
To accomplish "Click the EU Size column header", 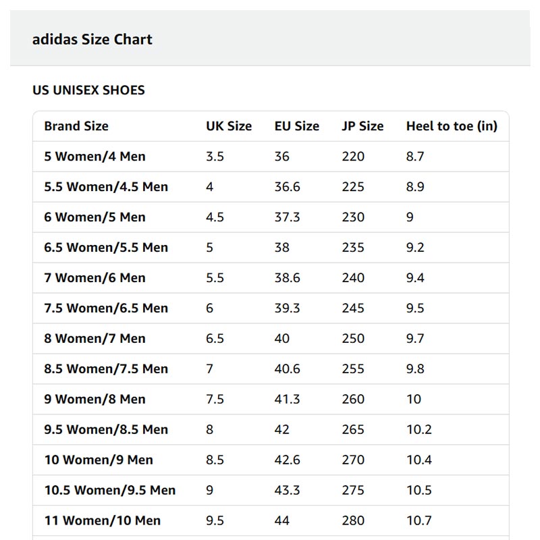I will click(297, 126).
